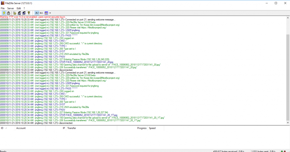This screenshot has width=290, height=152.
Task: Click the Progress column header
Action: click(133, 128)
